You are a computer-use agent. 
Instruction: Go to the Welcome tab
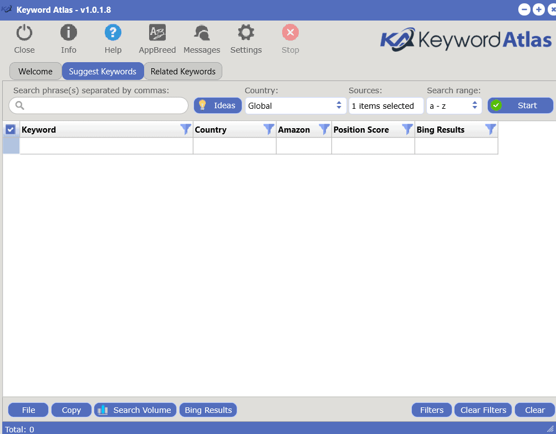point(35,71)
